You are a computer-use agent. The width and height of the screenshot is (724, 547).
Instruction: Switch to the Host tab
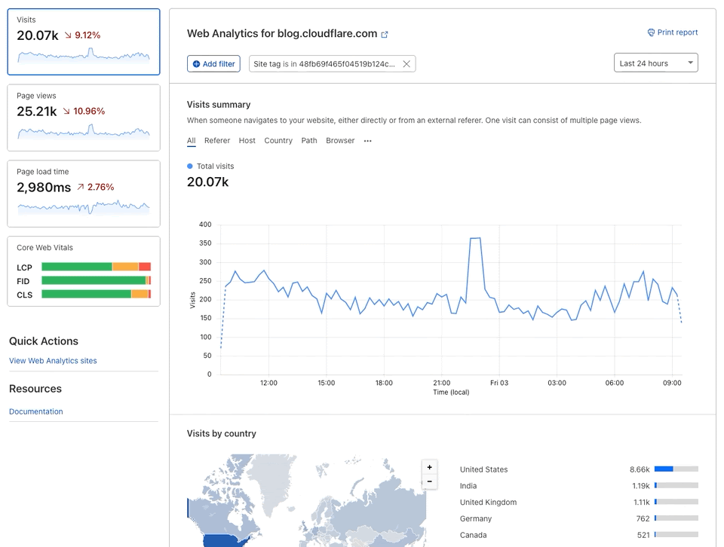click(247, 141)
